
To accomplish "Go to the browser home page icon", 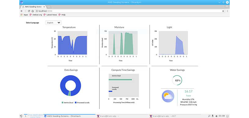I will (x=32, y=11).
